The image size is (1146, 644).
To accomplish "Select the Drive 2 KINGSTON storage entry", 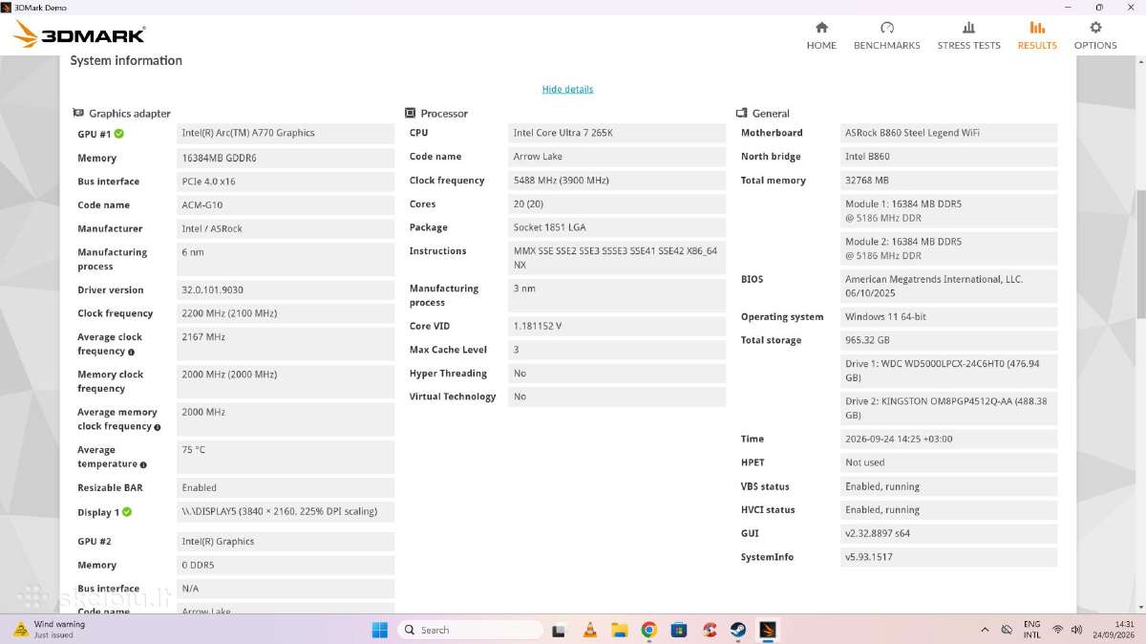I will [949, 408].
